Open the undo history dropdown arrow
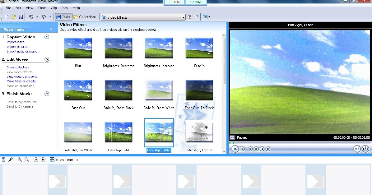372x195 pixels. (37, 17)
